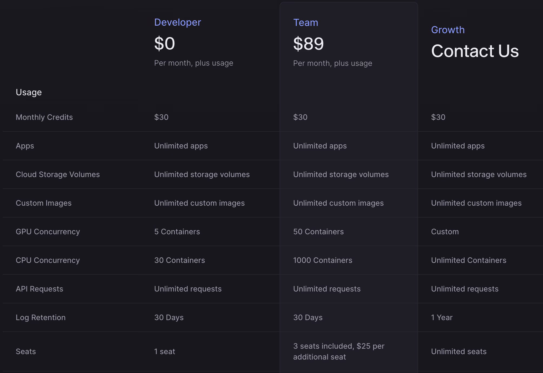Click the Team plan heading
This screenshot has width=543, height=373.
(x=306, y=23)
